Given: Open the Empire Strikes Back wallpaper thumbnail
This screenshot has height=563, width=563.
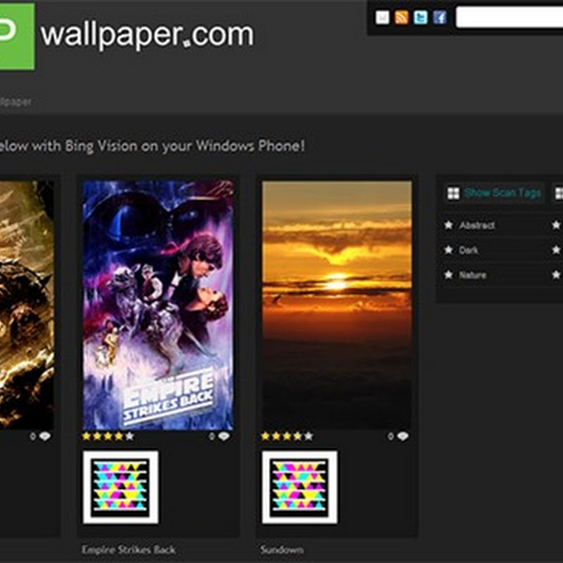Looking at the screenshot, I should click(x=158, y=305).
